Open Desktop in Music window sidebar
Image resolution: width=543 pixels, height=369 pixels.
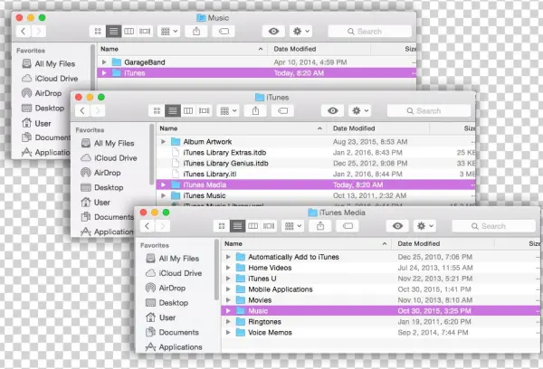pyautogui.click(x=43, y=108)
